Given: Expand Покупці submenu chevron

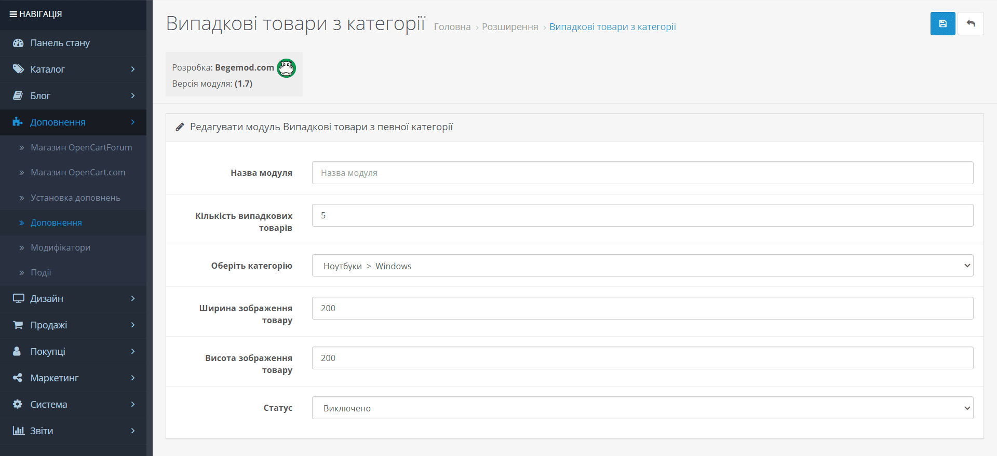Looking at the screenshot, I should pyautogui.click(x=133, y=351).
